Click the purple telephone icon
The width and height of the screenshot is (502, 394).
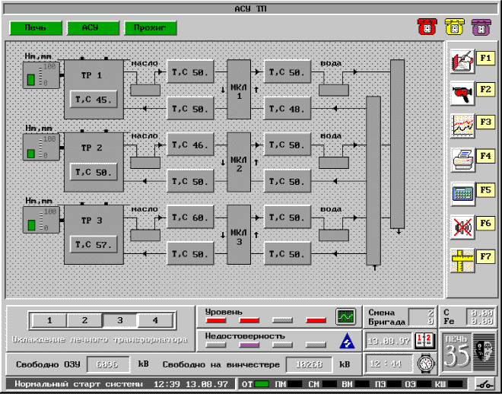tap(481, 27)
